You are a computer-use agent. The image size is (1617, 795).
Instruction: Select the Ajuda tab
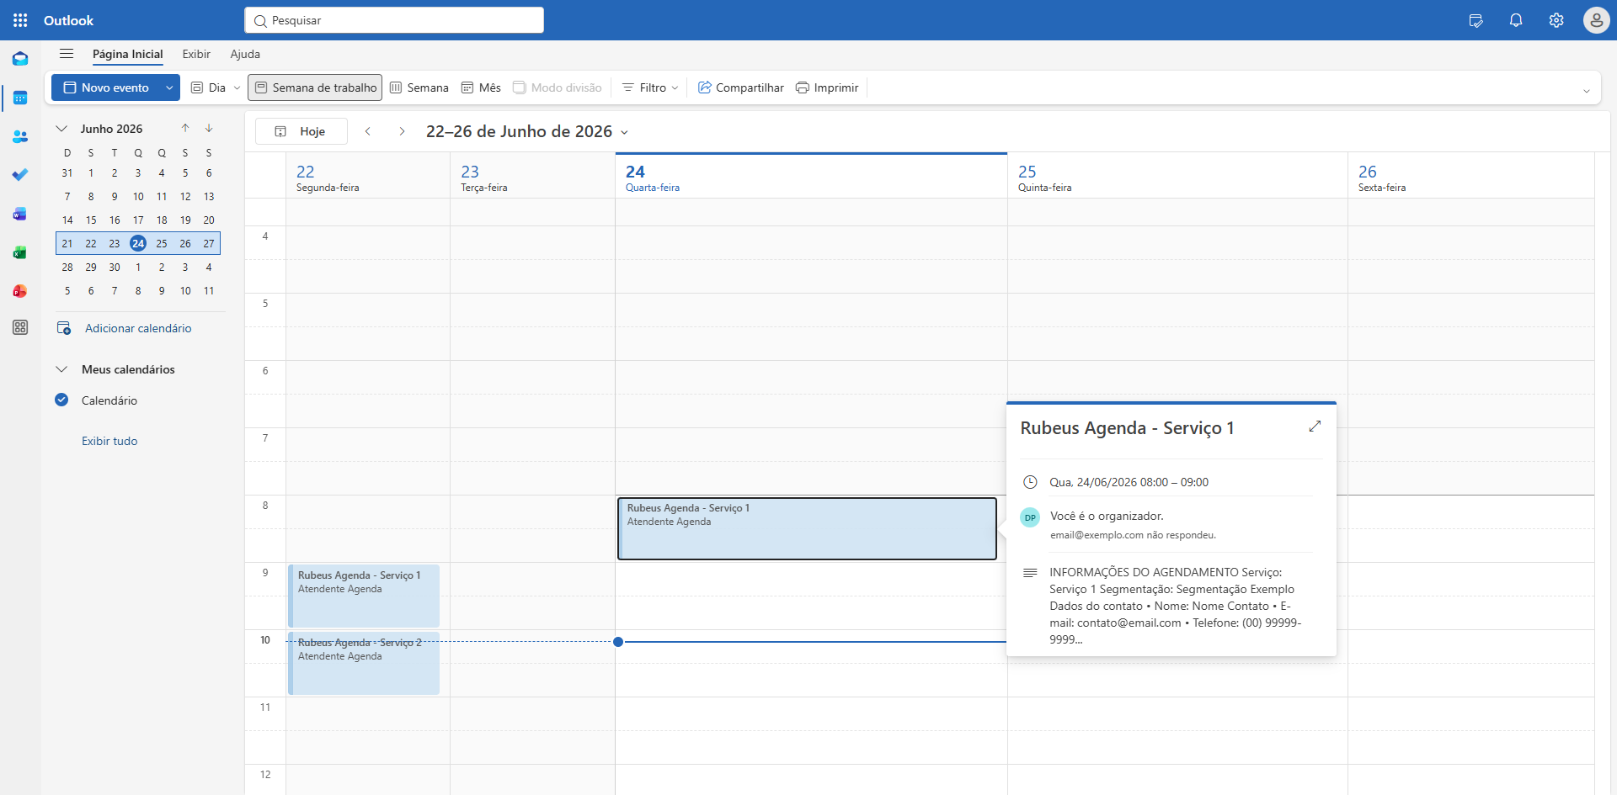pyautogui.click(x=245, y=54)
